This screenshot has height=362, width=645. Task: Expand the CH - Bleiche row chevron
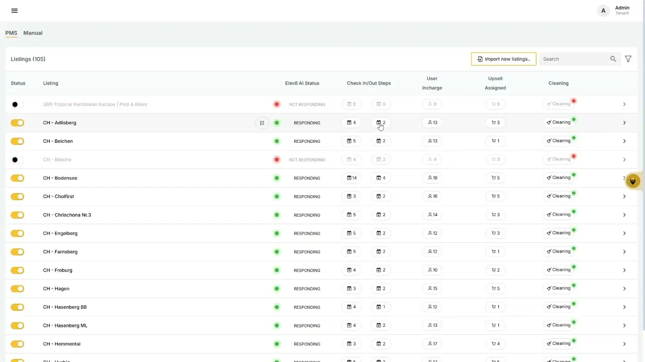click(624, 160)
